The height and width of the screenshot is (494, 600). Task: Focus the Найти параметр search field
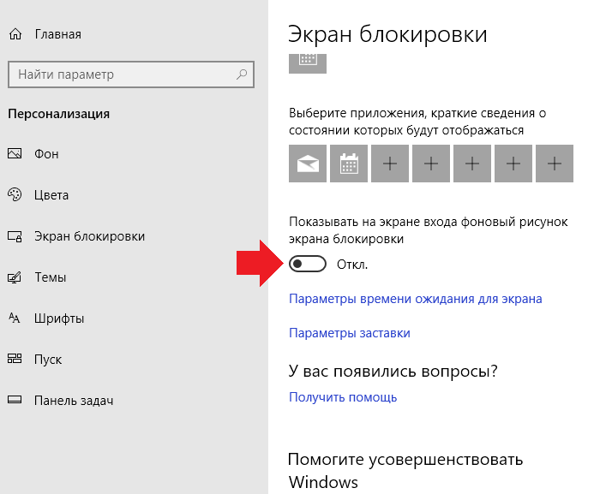pos(131,74)
